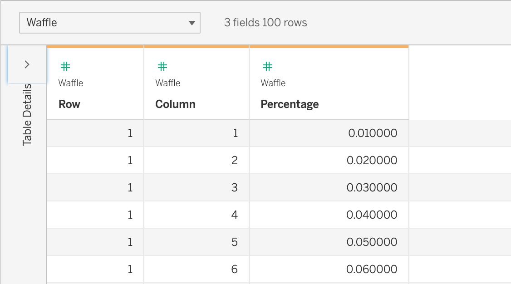Select the Column field header

[x=175, y=104]
